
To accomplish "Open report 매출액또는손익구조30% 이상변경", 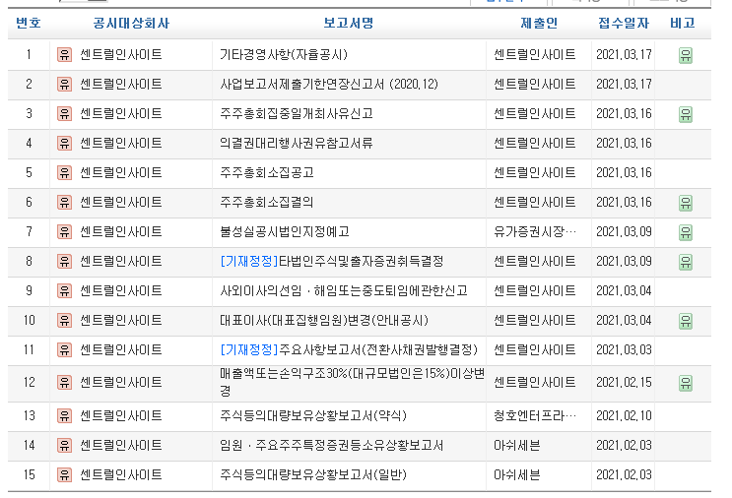I will 353,382.
